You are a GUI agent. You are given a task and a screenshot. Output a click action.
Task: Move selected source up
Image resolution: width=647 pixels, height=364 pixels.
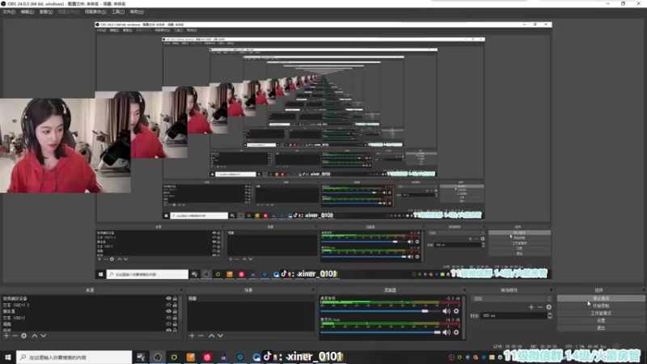click(35, 336)
